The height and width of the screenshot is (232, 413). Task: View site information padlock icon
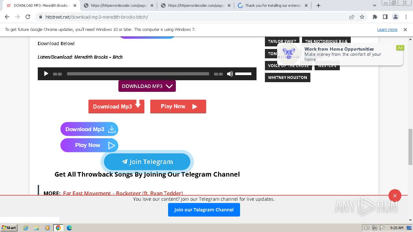pyautogui.click(x=40, y=17)
